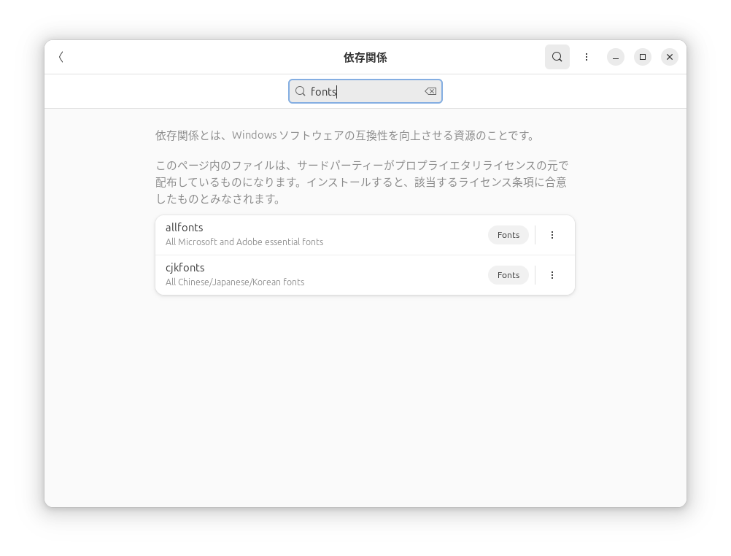Maximize the window
731x556 pixels.
(x=643, y=57)
